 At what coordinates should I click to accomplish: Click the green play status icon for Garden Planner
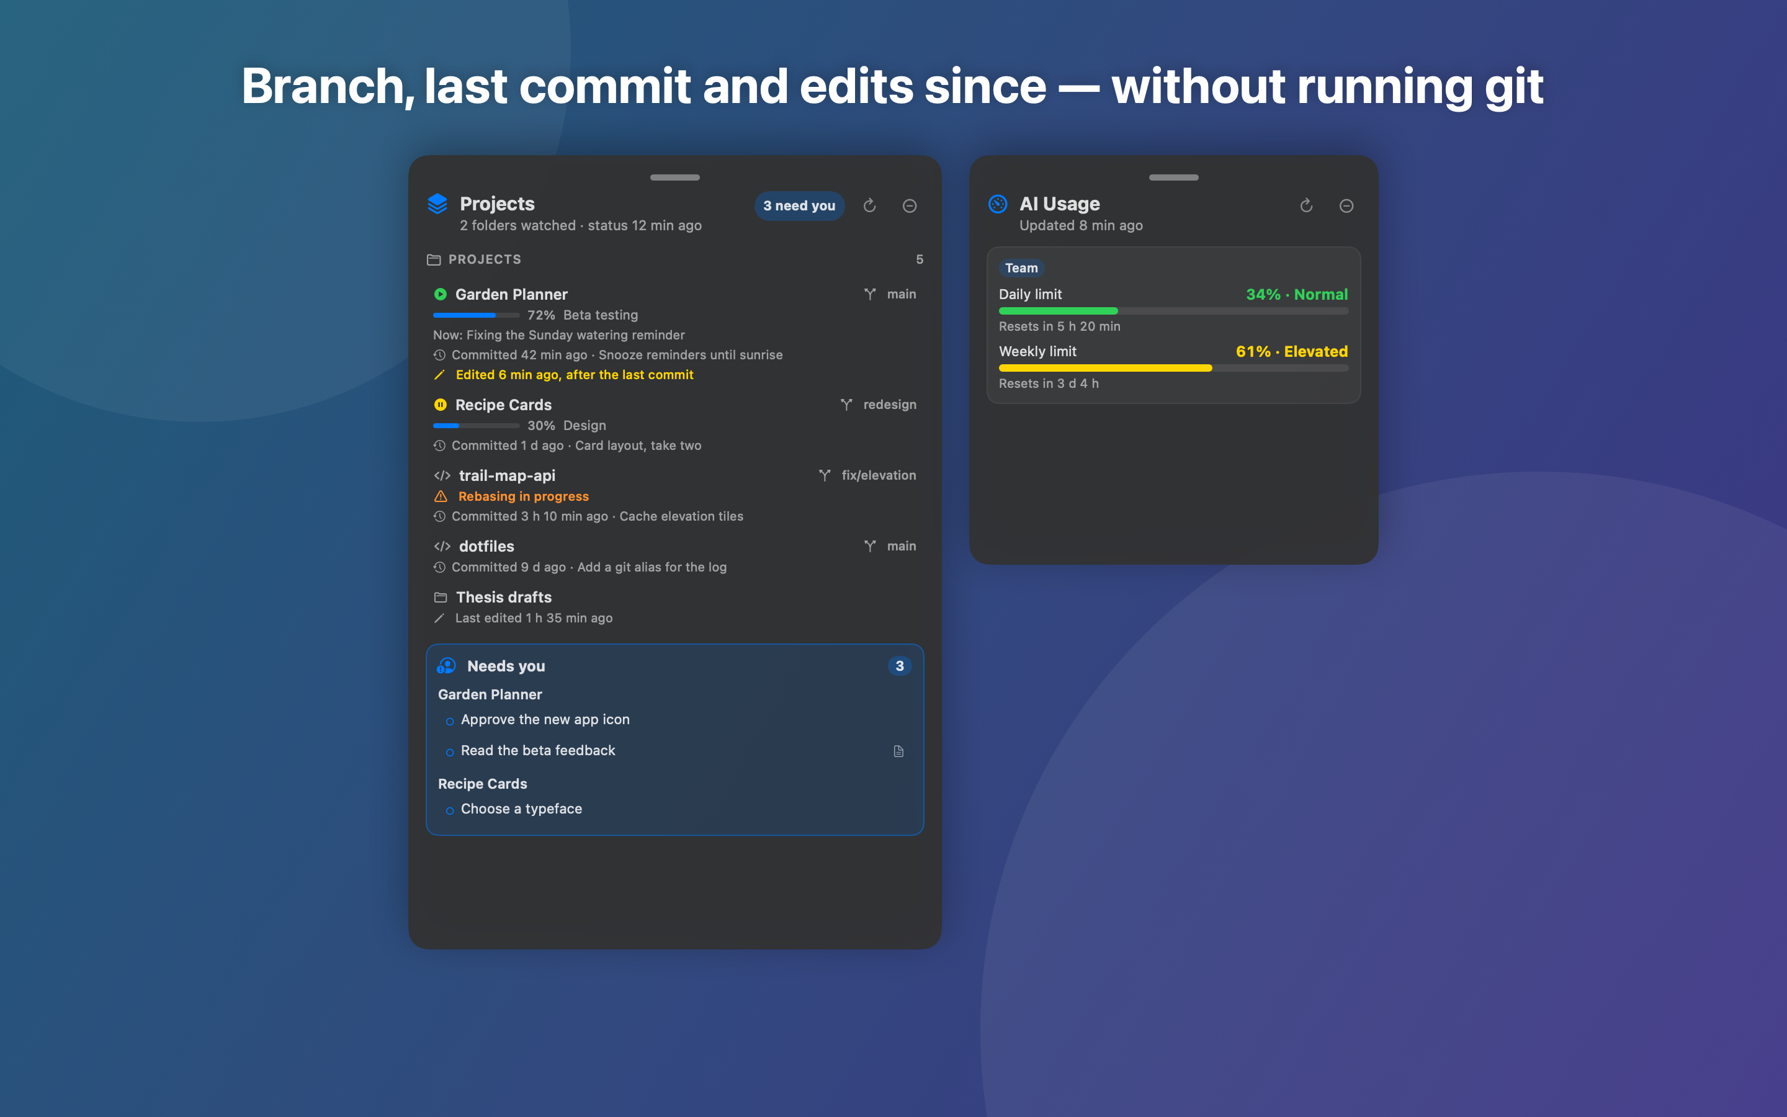coord(440,294)
